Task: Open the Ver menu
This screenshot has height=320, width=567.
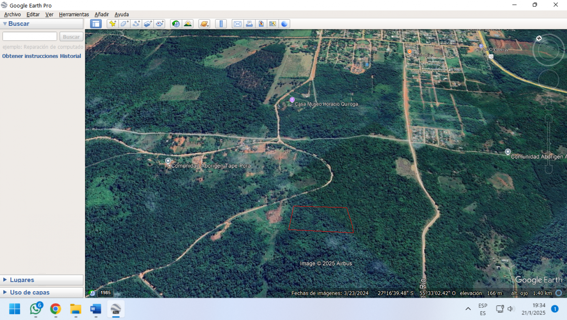Action: [x=49, y=14]
